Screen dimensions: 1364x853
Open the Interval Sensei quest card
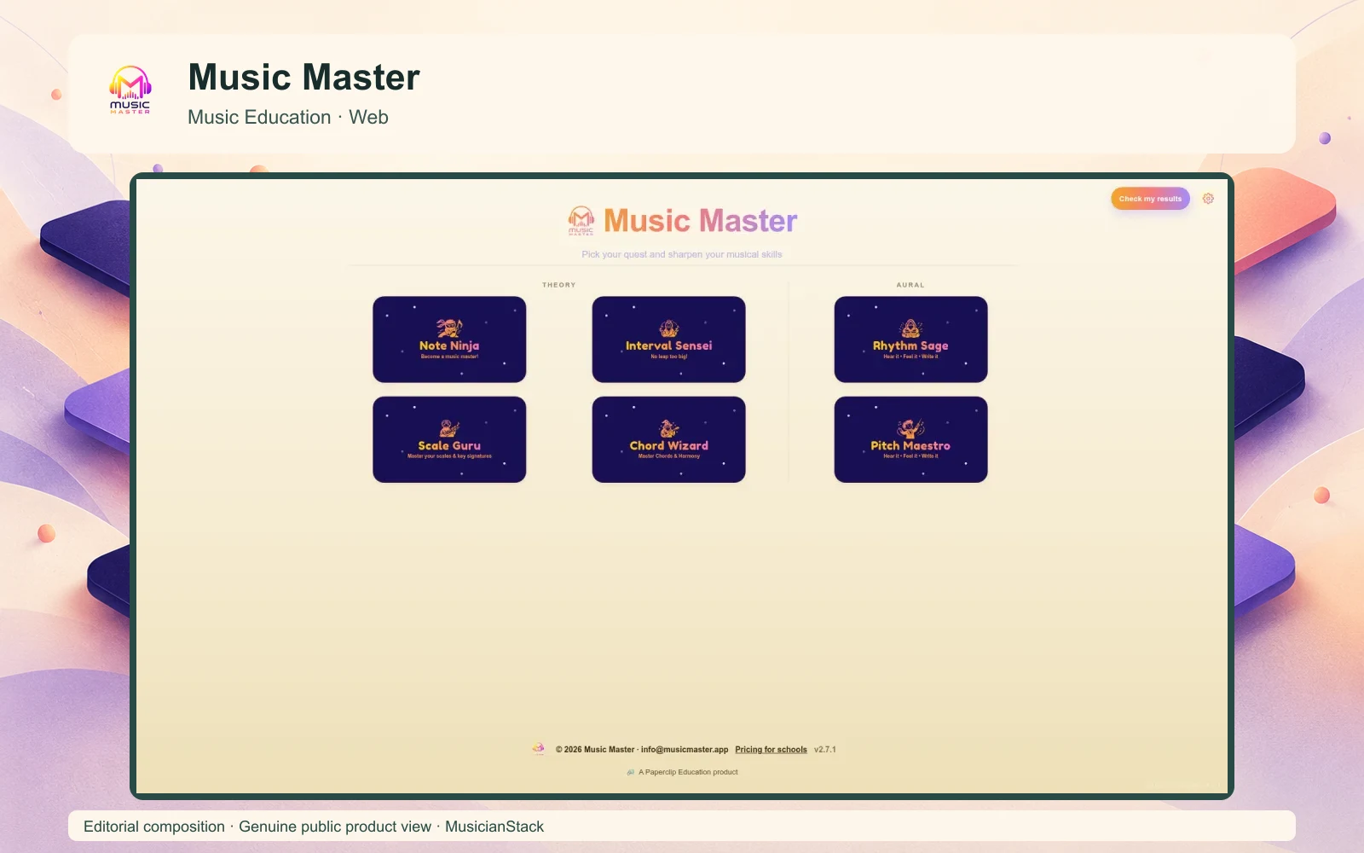pos(668,339)
